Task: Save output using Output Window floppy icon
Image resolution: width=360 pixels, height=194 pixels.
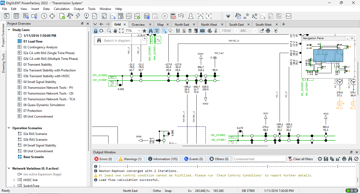Action: [326, 159]
